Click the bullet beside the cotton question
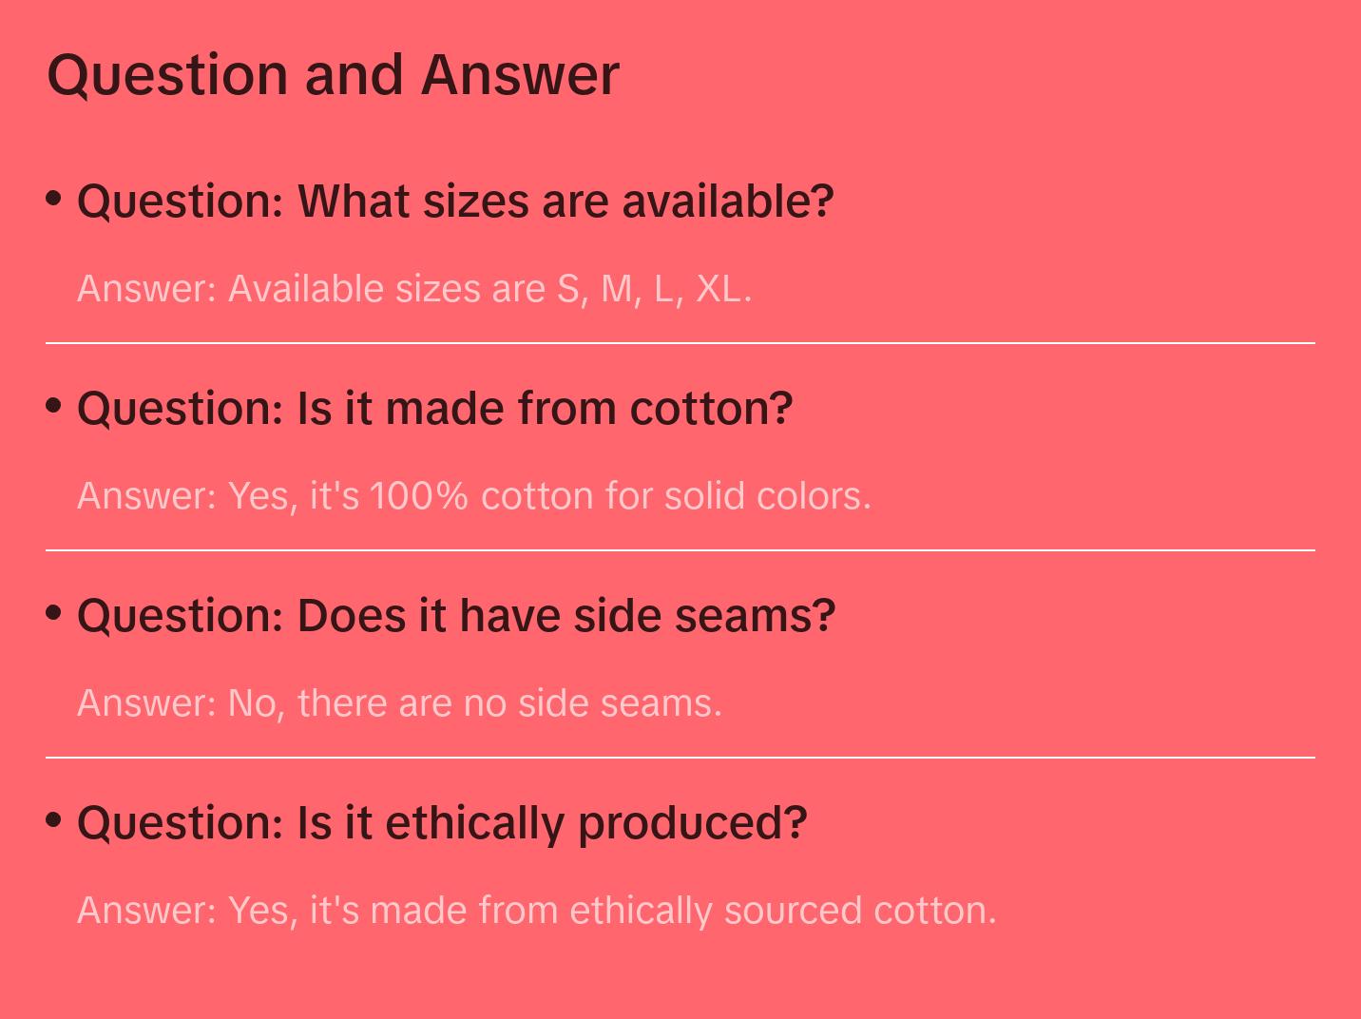 (x=54, y=406)
